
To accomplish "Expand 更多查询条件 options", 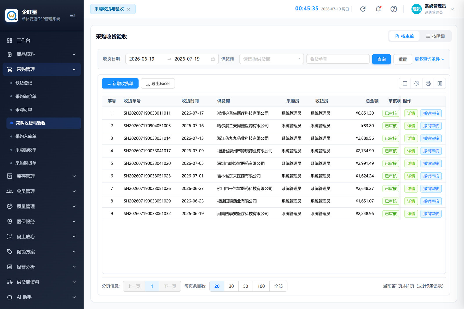I will 429,59.
